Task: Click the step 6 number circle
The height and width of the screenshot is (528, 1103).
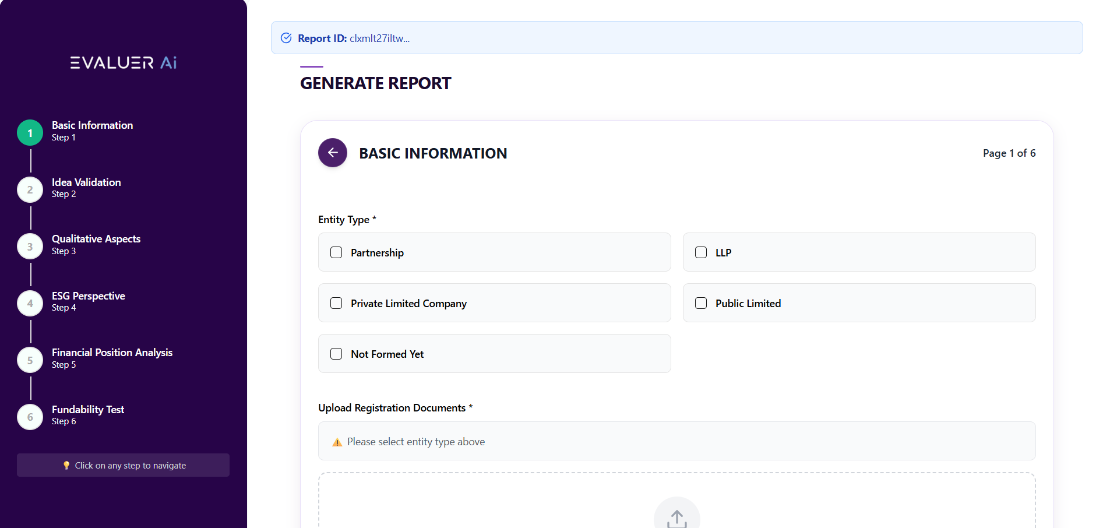Action: click(x=30, y=417)
